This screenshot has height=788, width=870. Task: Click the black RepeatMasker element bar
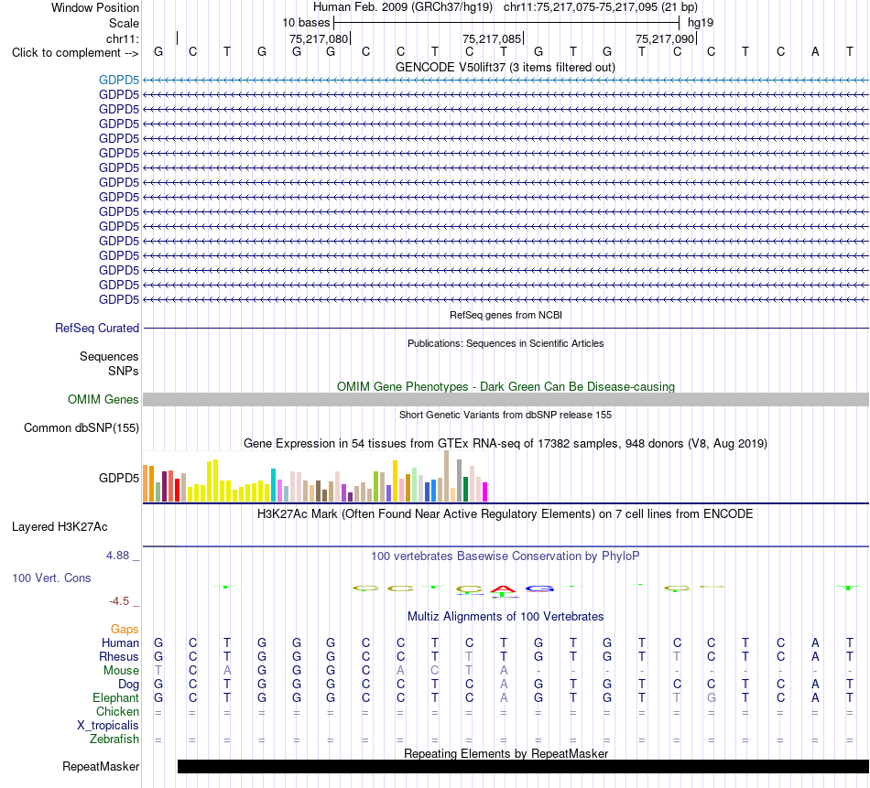pyautogui.click(x=523, y=766)
